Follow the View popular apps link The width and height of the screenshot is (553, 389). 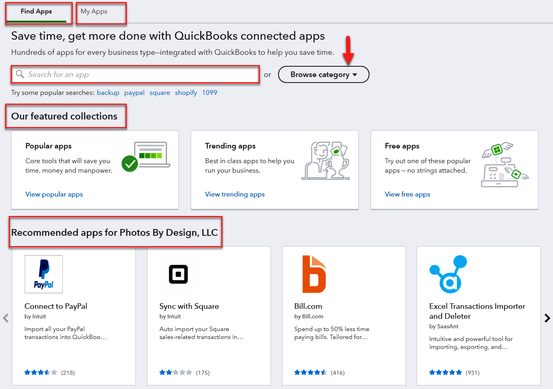click(54, 194)
